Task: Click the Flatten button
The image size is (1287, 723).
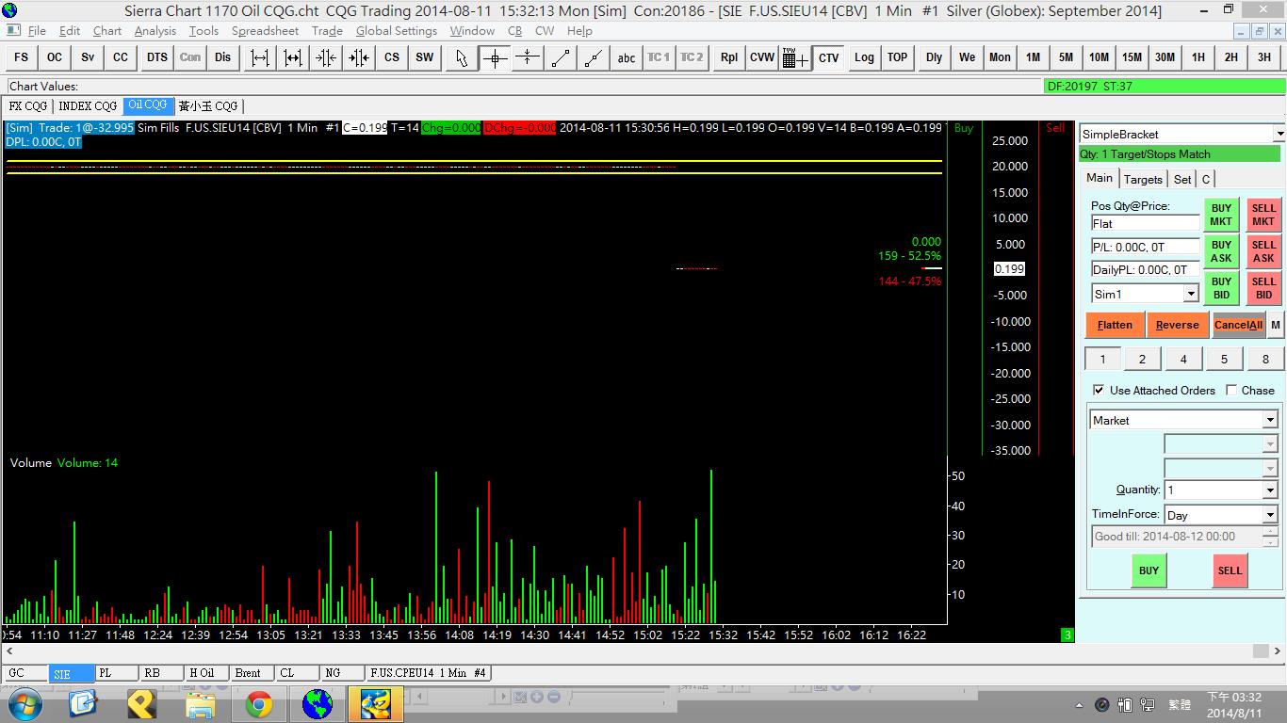Action: click(x=1115, y=325)
